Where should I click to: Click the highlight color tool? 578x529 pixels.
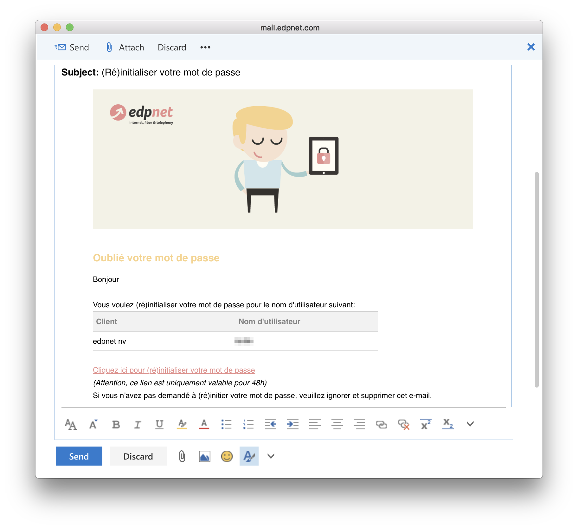pos(182,424)
